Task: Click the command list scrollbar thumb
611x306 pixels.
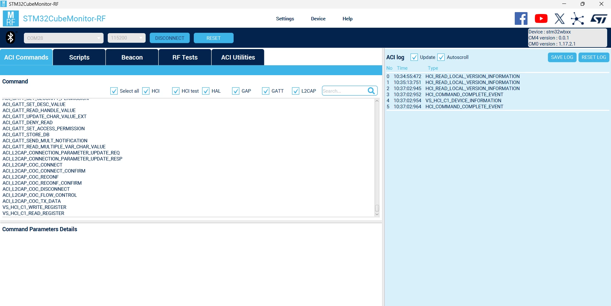Action: tap(377, 208)
